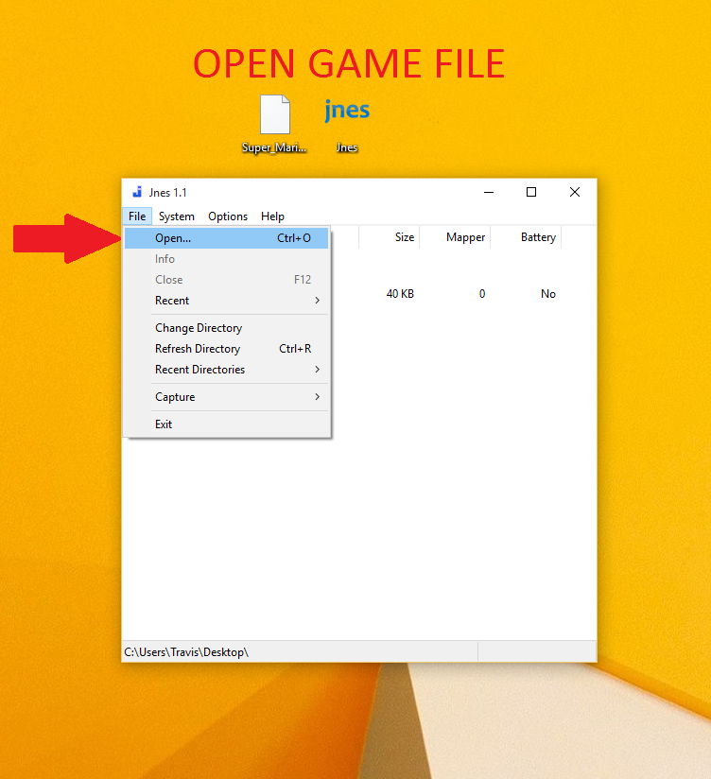The width and height of the screenshot is (711, 779).
Task: Select the 40 KB size cell
Action: (x=400, y=294)
